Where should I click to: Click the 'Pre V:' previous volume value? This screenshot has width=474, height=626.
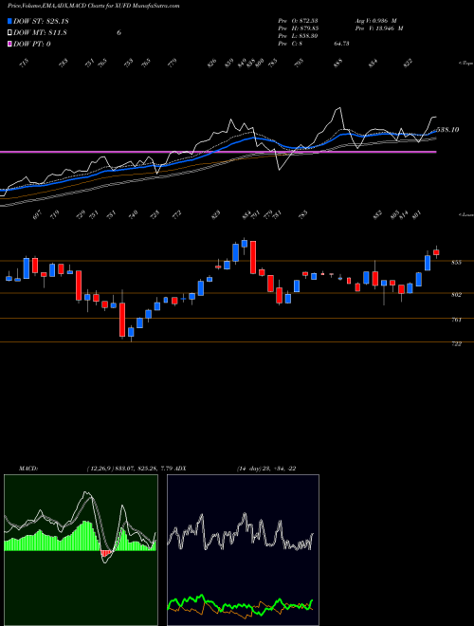pos(378,28)
